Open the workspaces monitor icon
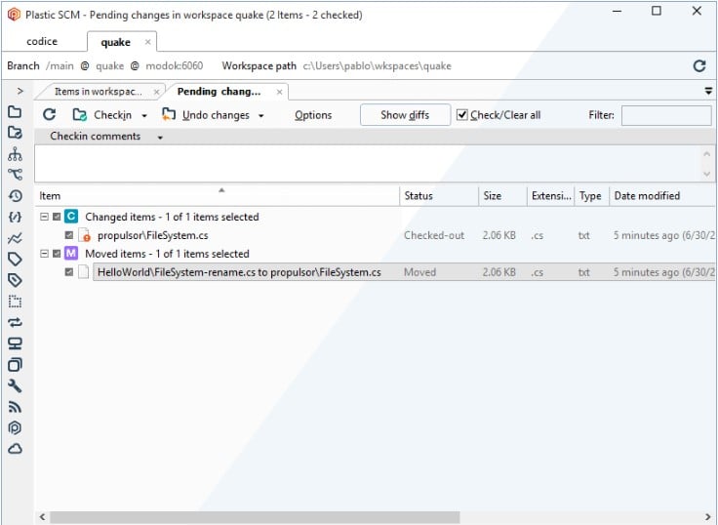This screenshot has height=525, width=718. (15, 343)
